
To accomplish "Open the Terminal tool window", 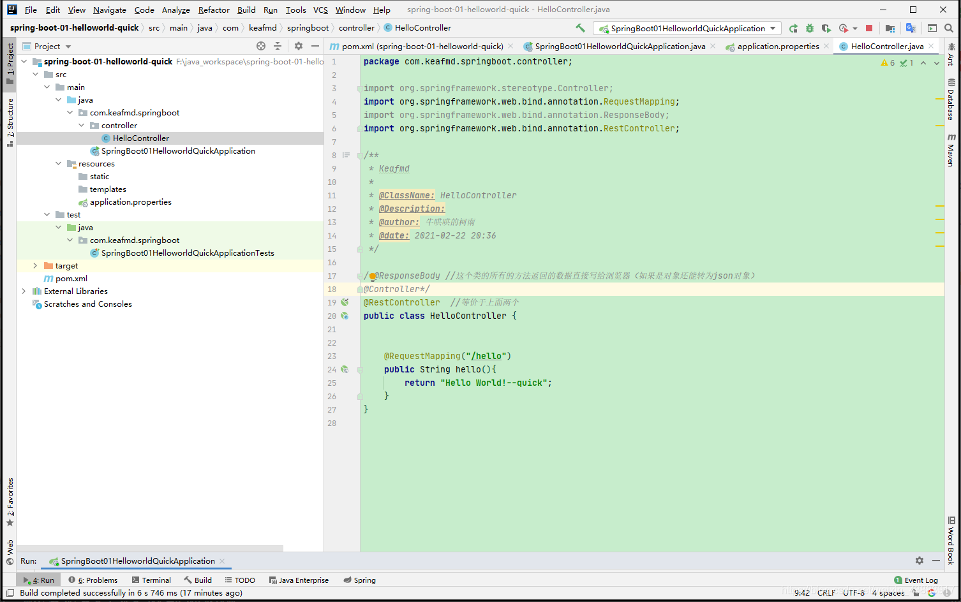I will click(x=151, y=580).
